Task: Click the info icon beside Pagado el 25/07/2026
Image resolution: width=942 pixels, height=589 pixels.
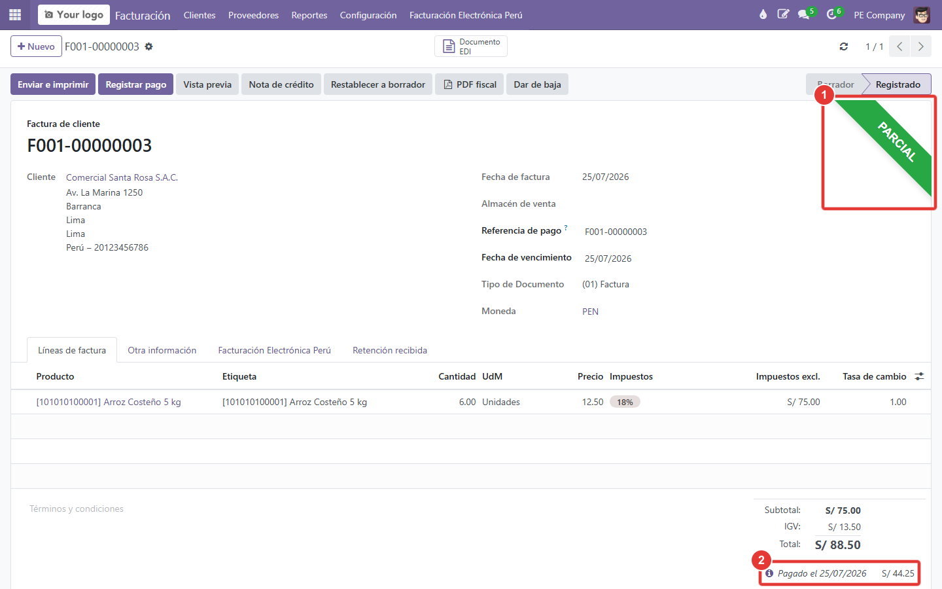Action: [769, 573]
